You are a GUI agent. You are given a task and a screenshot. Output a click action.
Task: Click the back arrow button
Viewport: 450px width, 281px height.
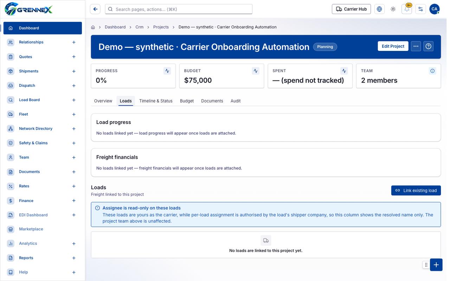[x=95, y=9]
